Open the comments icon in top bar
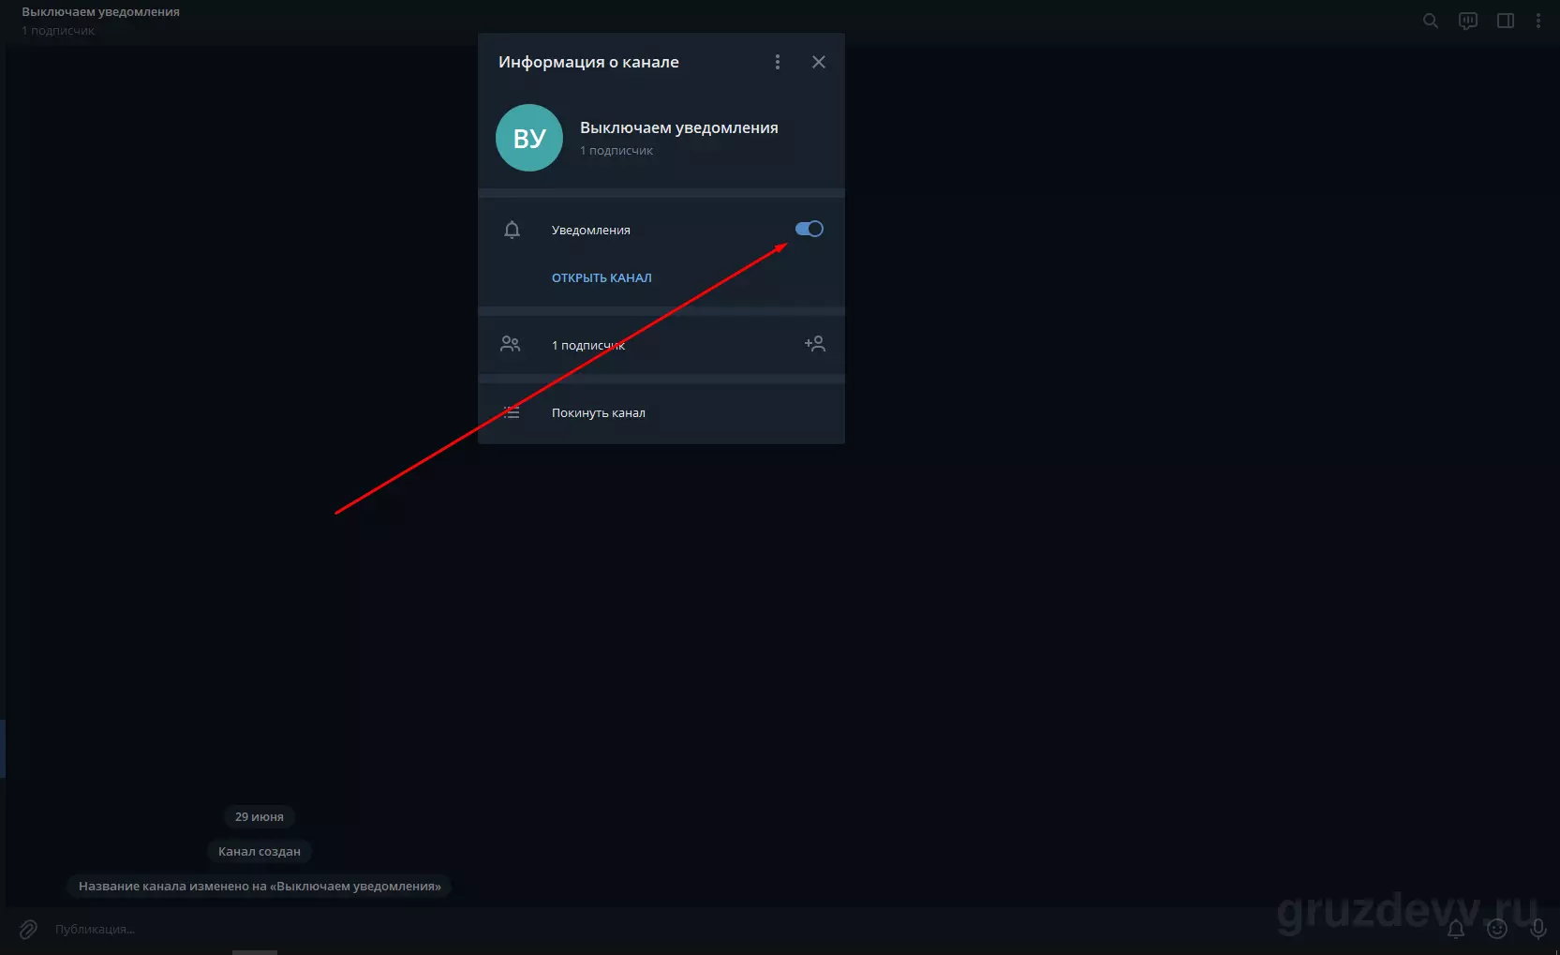 click(1468, 21)
